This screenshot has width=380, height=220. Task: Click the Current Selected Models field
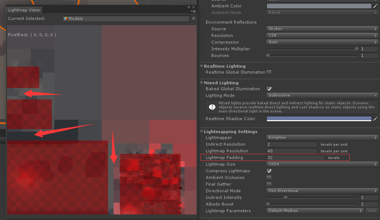tap(126, 18)
